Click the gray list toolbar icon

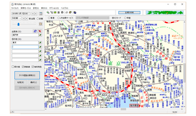(59, 13)
